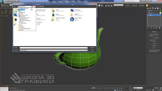Click Show End Result toggle under stack
This screenshot has width=162, height=91.
click(152, 28)
